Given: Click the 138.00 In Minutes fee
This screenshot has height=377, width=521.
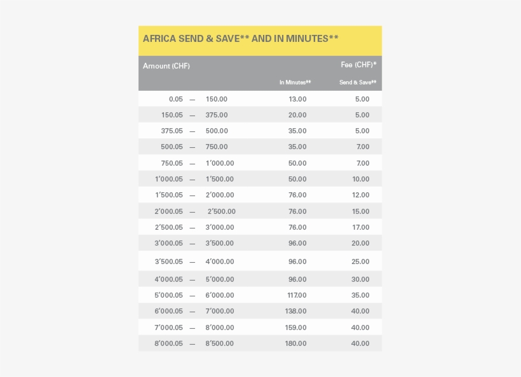Looking at the screenshot, I should 297,311.
